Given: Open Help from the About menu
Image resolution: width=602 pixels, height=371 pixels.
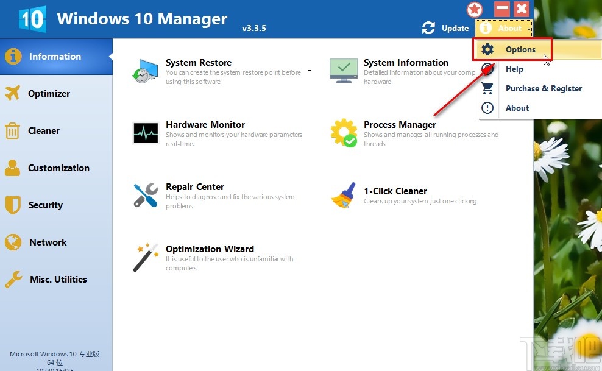Looking at the screenshot, I should (514, 69).
